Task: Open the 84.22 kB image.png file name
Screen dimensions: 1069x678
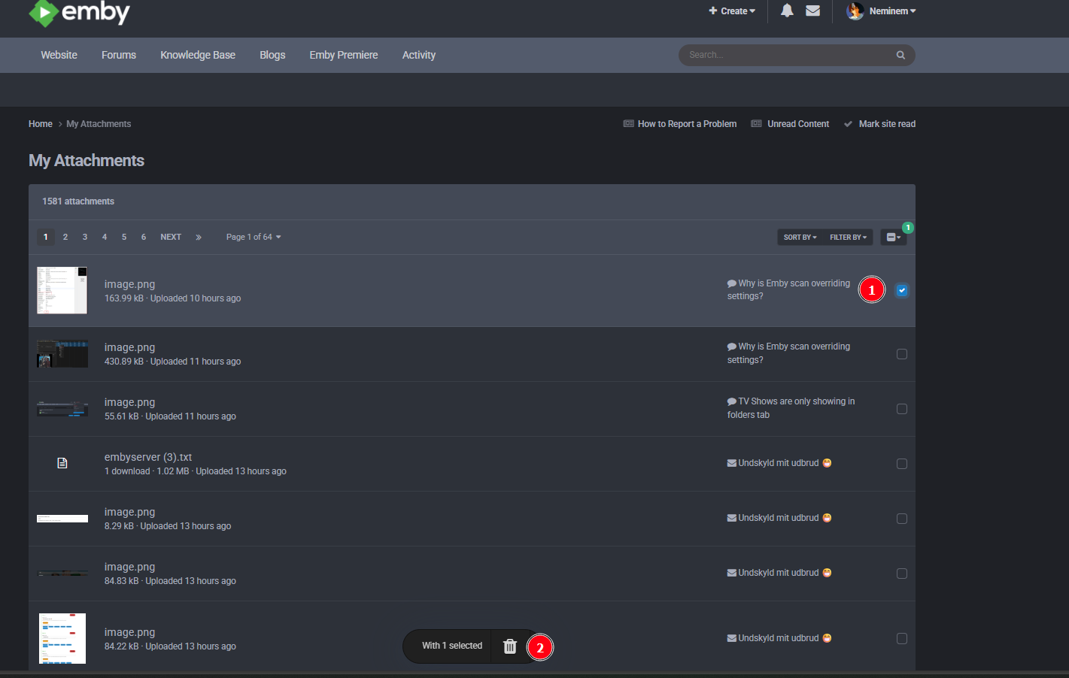Action: tap(129, 632)
